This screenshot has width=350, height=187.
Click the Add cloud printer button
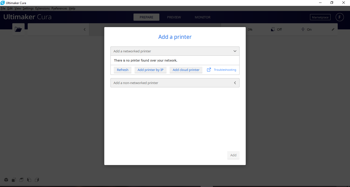tap(186, 70)
